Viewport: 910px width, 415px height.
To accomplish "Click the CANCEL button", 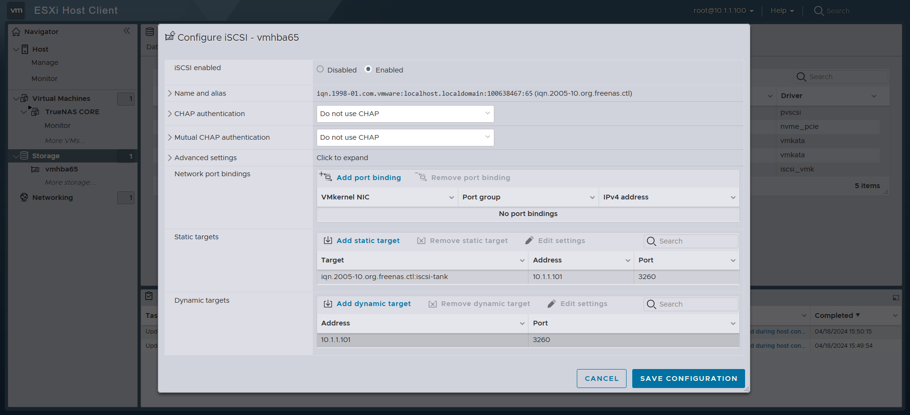I will [601, 379].
